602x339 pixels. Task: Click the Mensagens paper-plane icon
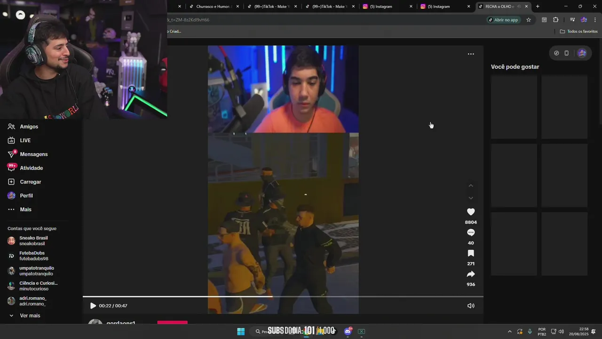coord(11,154)
